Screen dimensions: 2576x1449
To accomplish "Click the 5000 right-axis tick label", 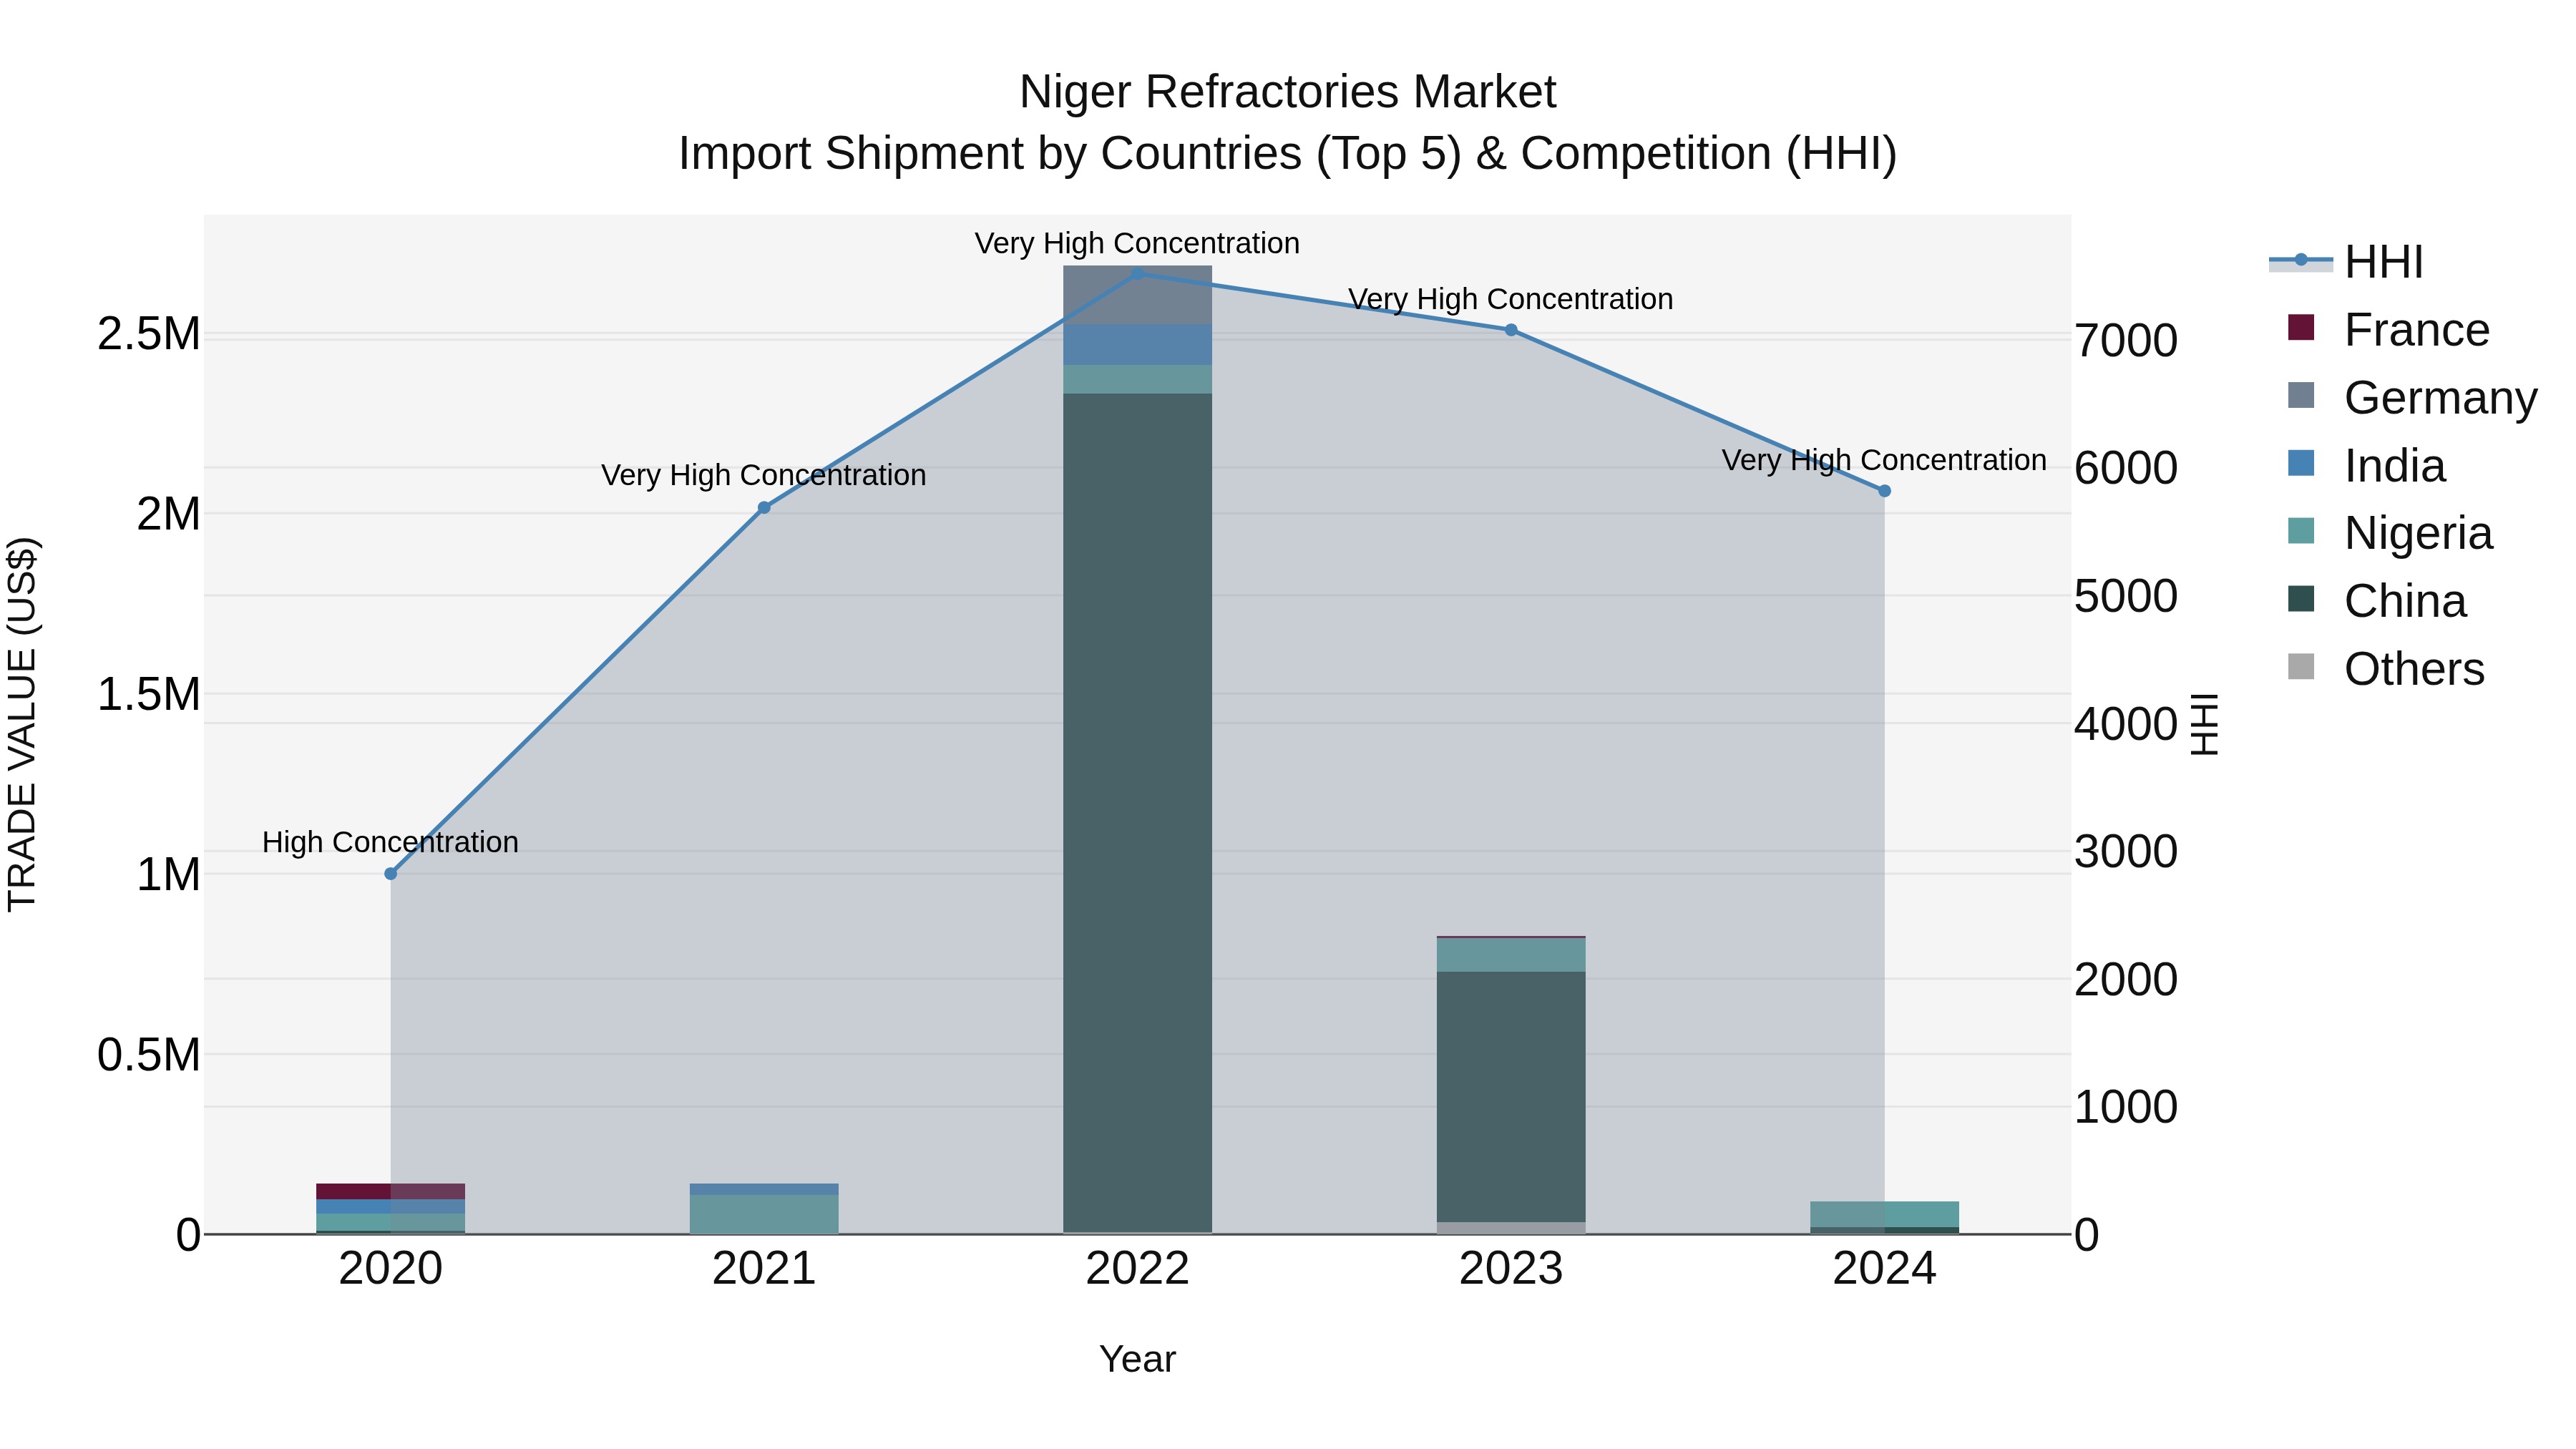I will coord(2126,596).
